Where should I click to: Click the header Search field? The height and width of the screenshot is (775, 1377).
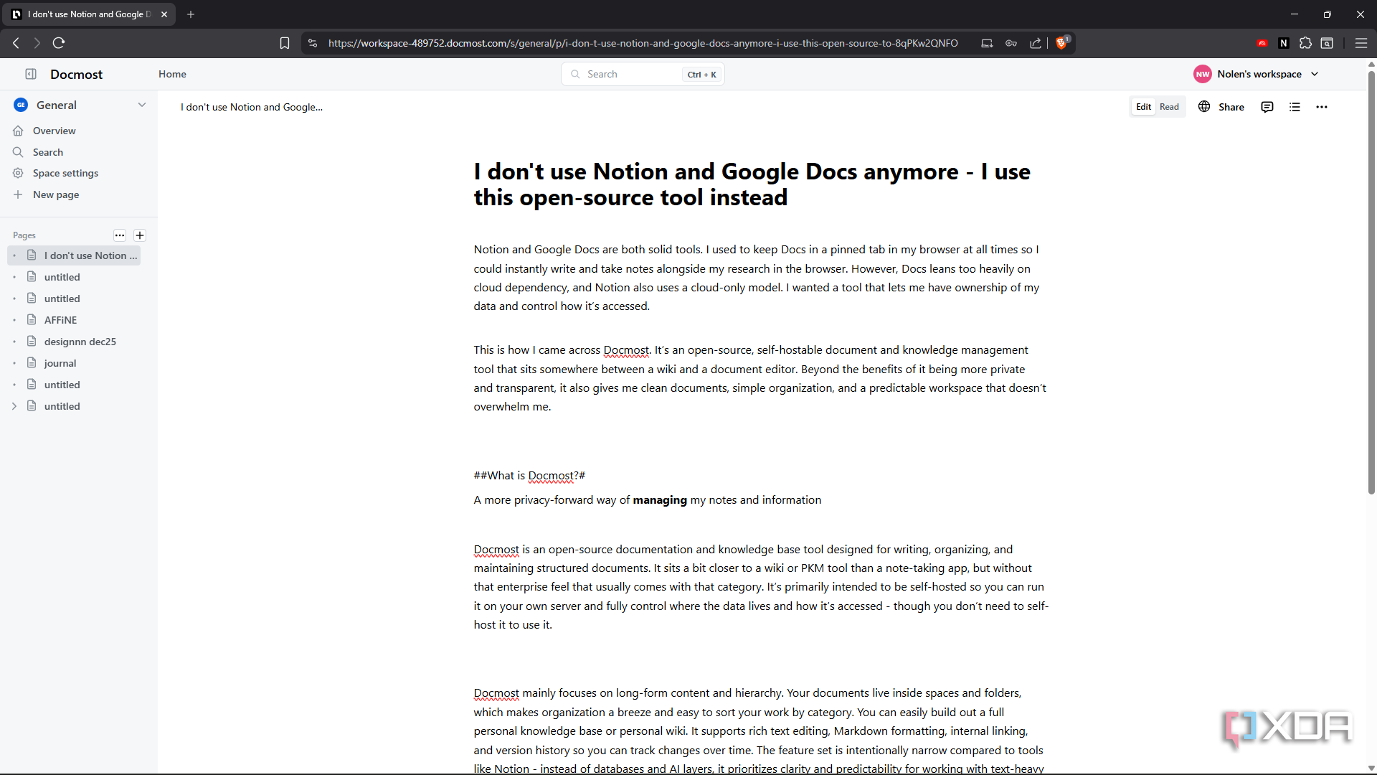point(643,74)
